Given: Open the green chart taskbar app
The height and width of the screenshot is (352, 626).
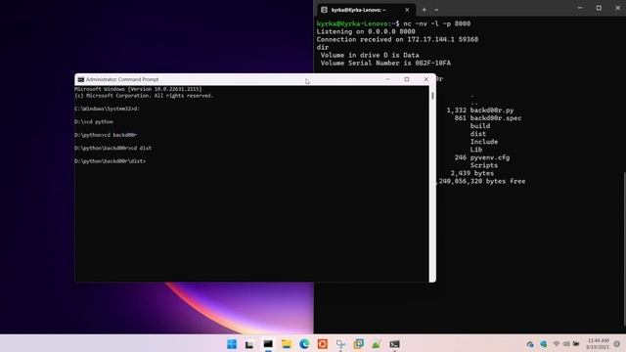Looking at the screenshot, I should tap(377, 344).
